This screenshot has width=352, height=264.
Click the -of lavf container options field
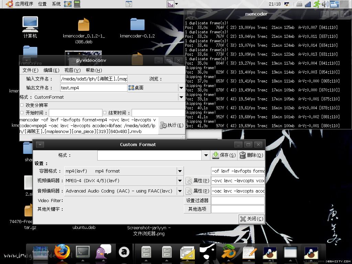coord(238,171)
